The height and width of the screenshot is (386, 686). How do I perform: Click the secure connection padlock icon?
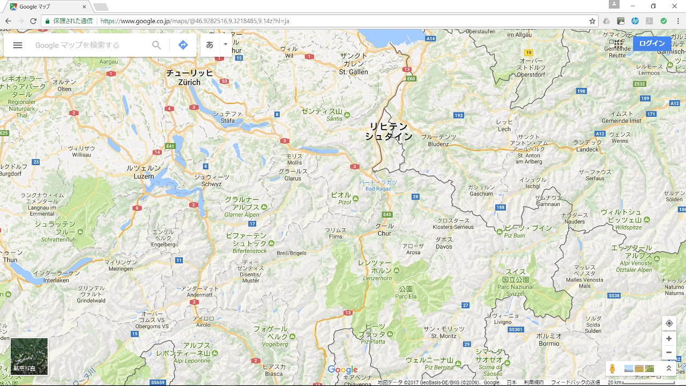click(x=48, y=21)
